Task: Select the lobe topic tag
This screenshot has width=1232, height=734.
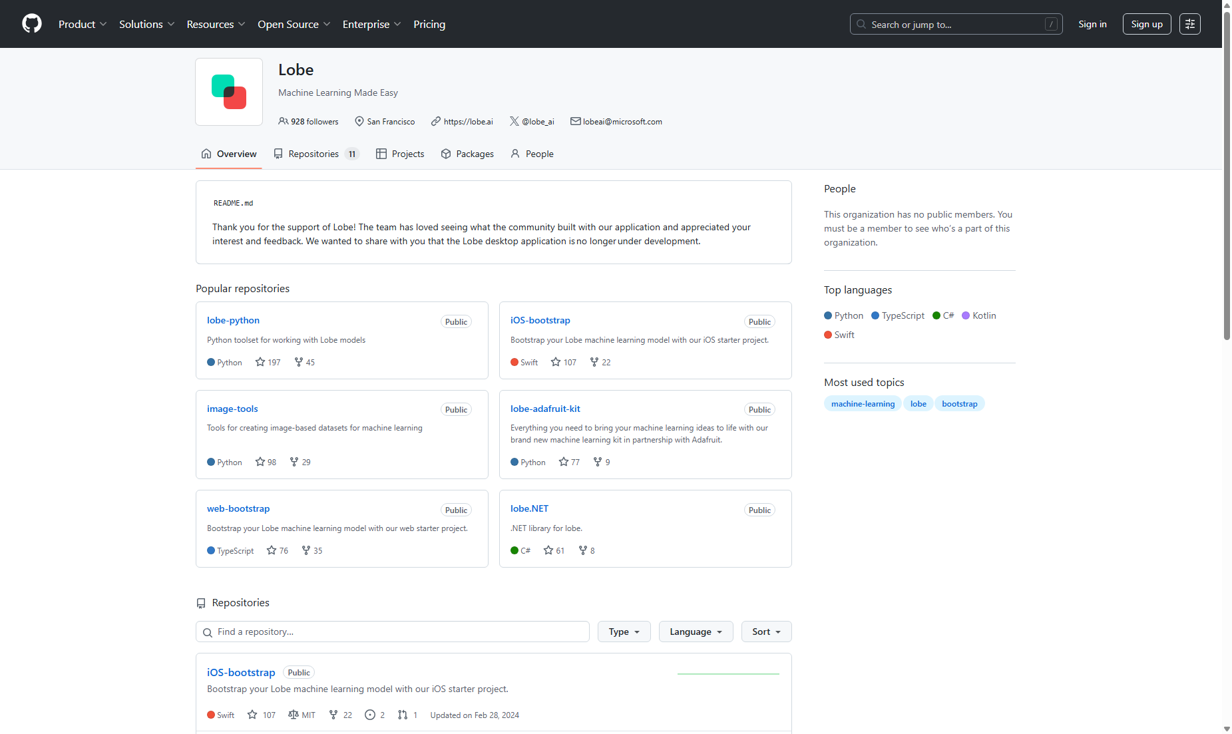Action: pyautogui.click(x=919, y=403)
